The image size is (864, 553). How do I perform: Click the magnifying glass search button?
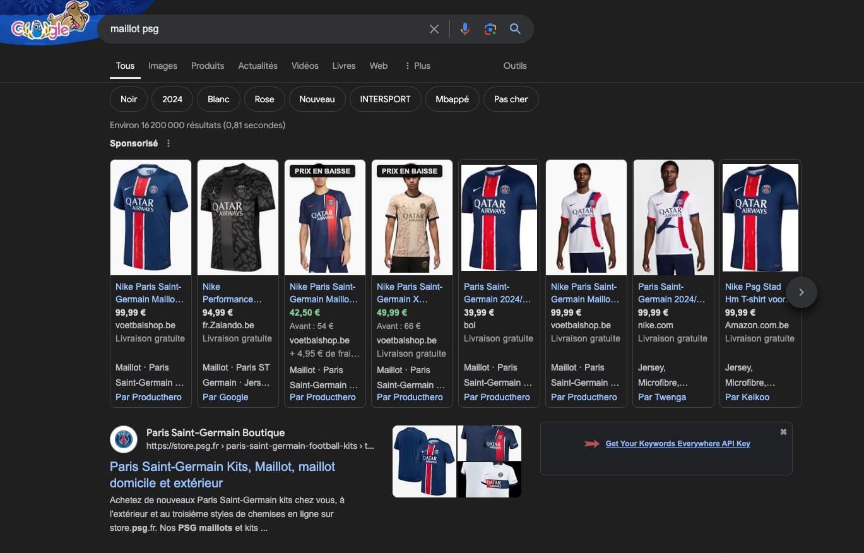pos(515,29)
